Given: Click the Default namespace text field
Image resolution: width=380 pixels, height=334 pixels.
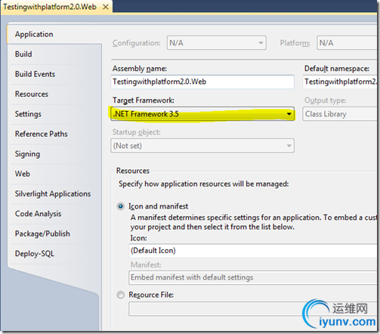Looking at the screenshot, I should tap(340, 82).
